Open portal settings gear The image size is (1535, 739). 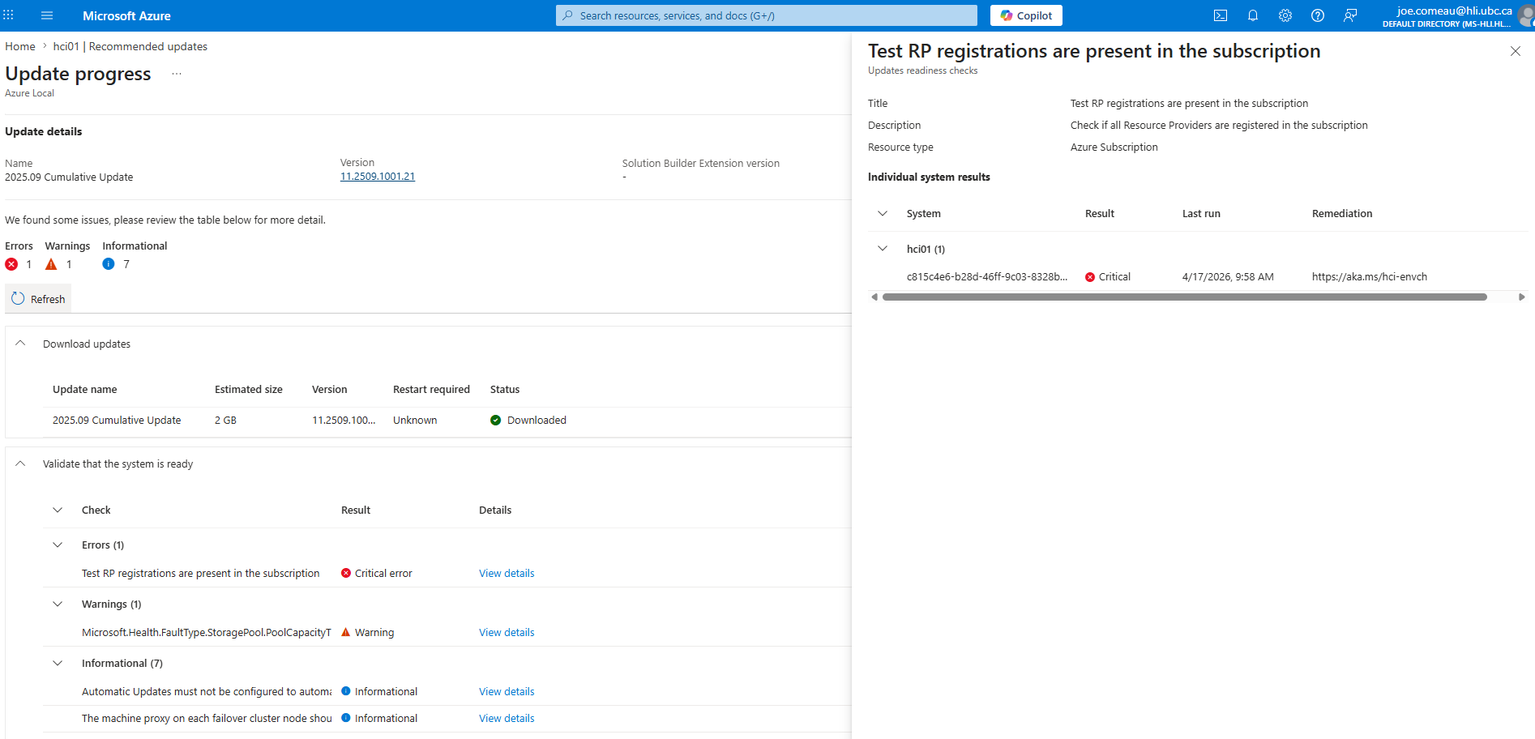pyautogui.click(x=1285, y=15)
